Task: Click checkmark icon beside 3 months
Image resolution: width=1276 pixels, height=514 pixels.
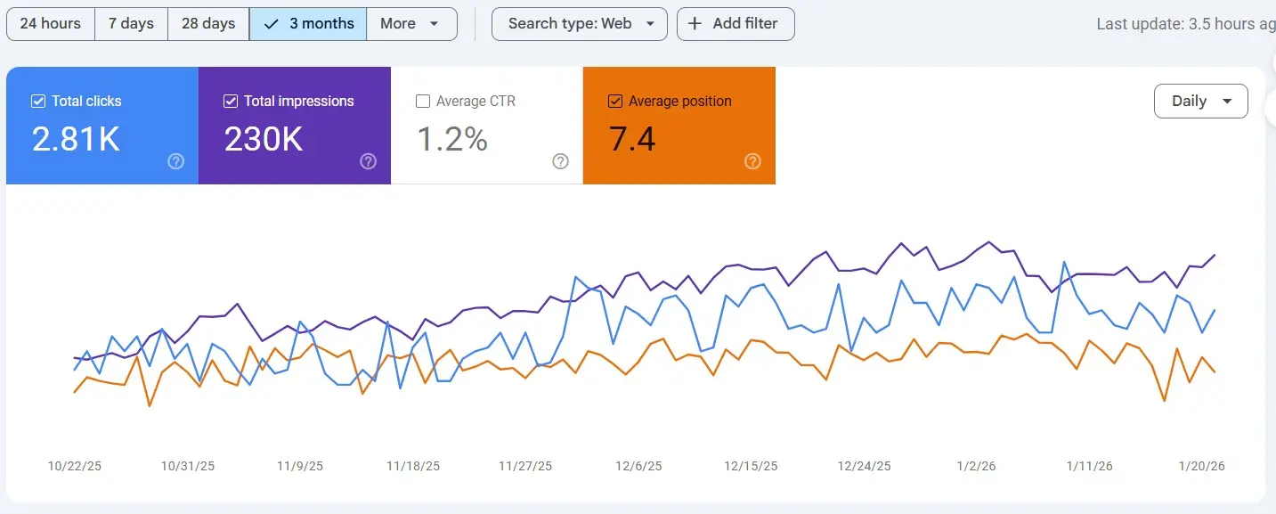Action: (x=272, y=24)
